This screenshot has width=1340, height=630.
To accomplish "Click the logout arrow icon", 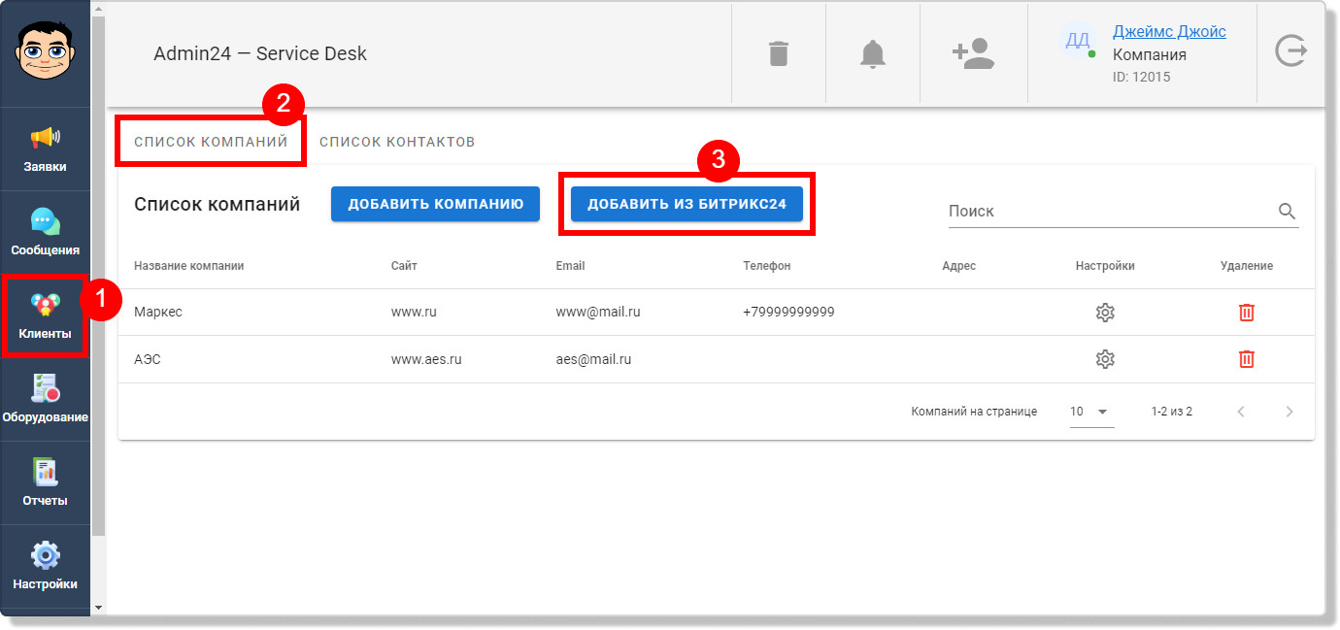I will coord(1290,50).
